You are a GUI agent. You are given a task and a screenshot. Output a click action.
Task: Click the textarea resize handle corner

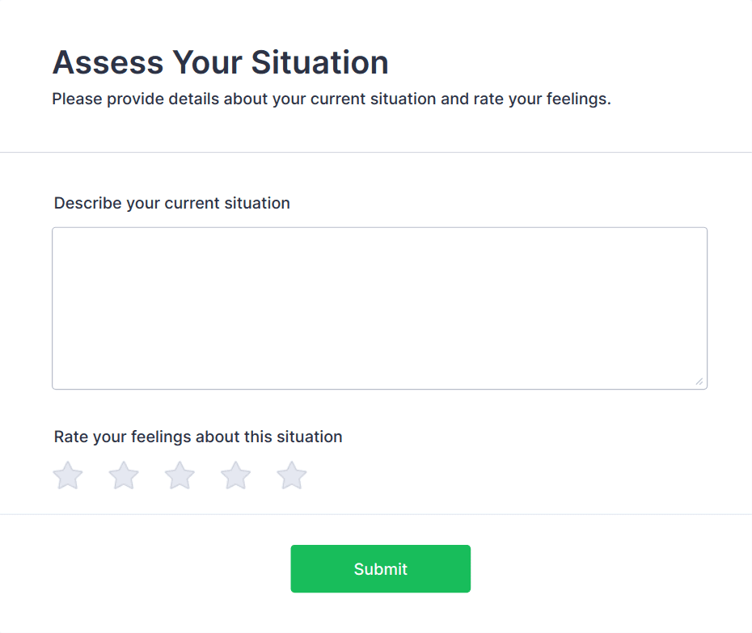(699, 382)
